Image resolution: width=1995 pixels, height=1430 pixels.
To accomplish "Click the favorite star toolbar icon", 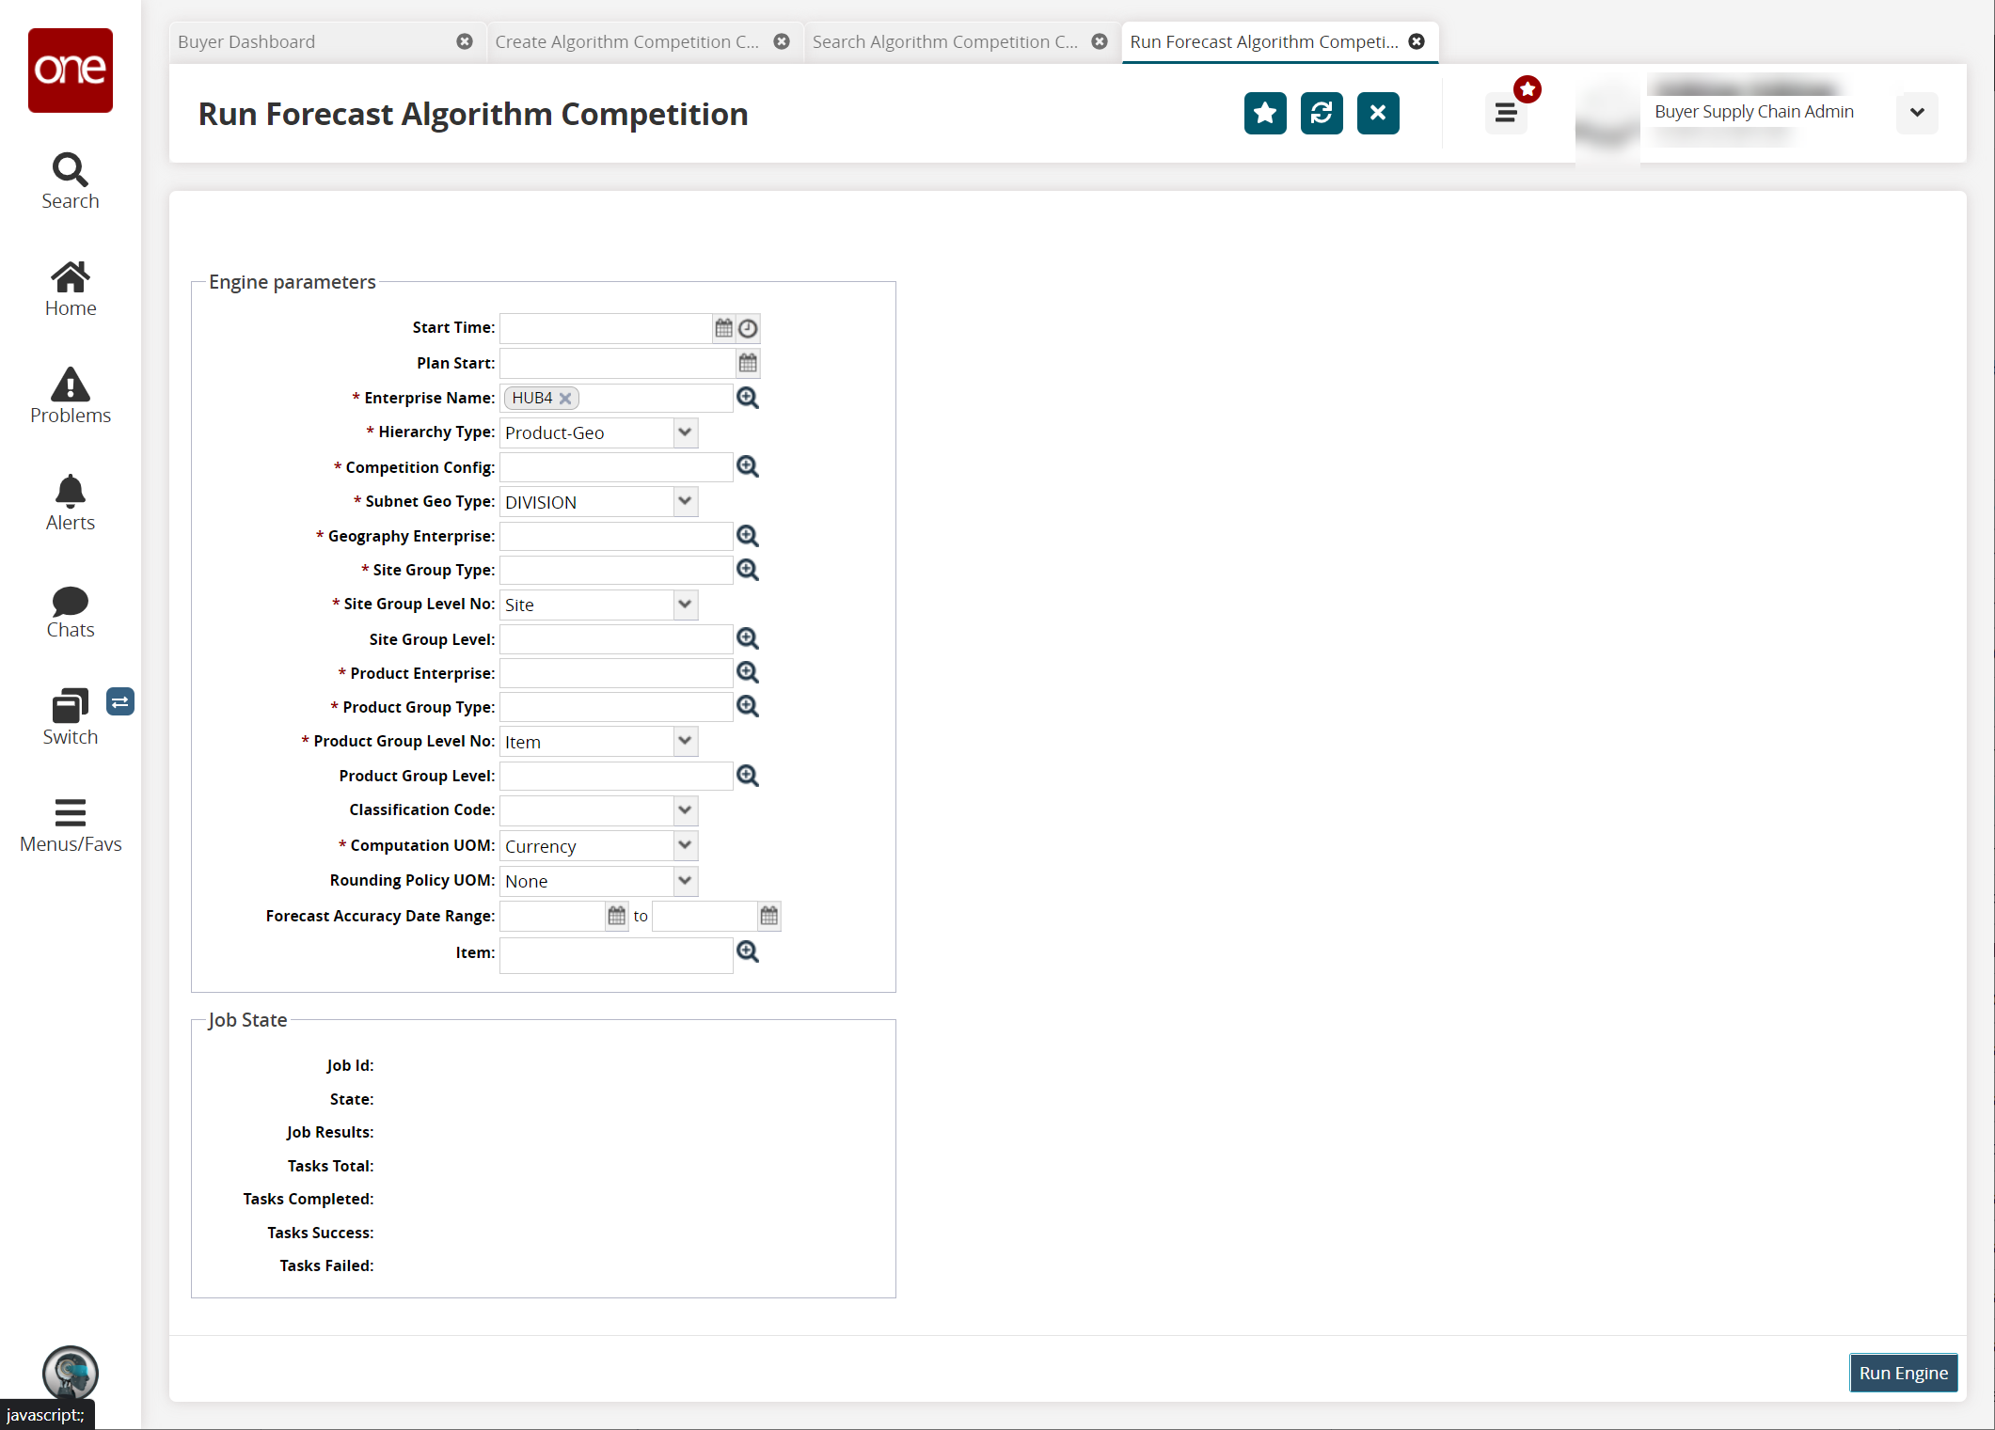I will [1264, 113].
